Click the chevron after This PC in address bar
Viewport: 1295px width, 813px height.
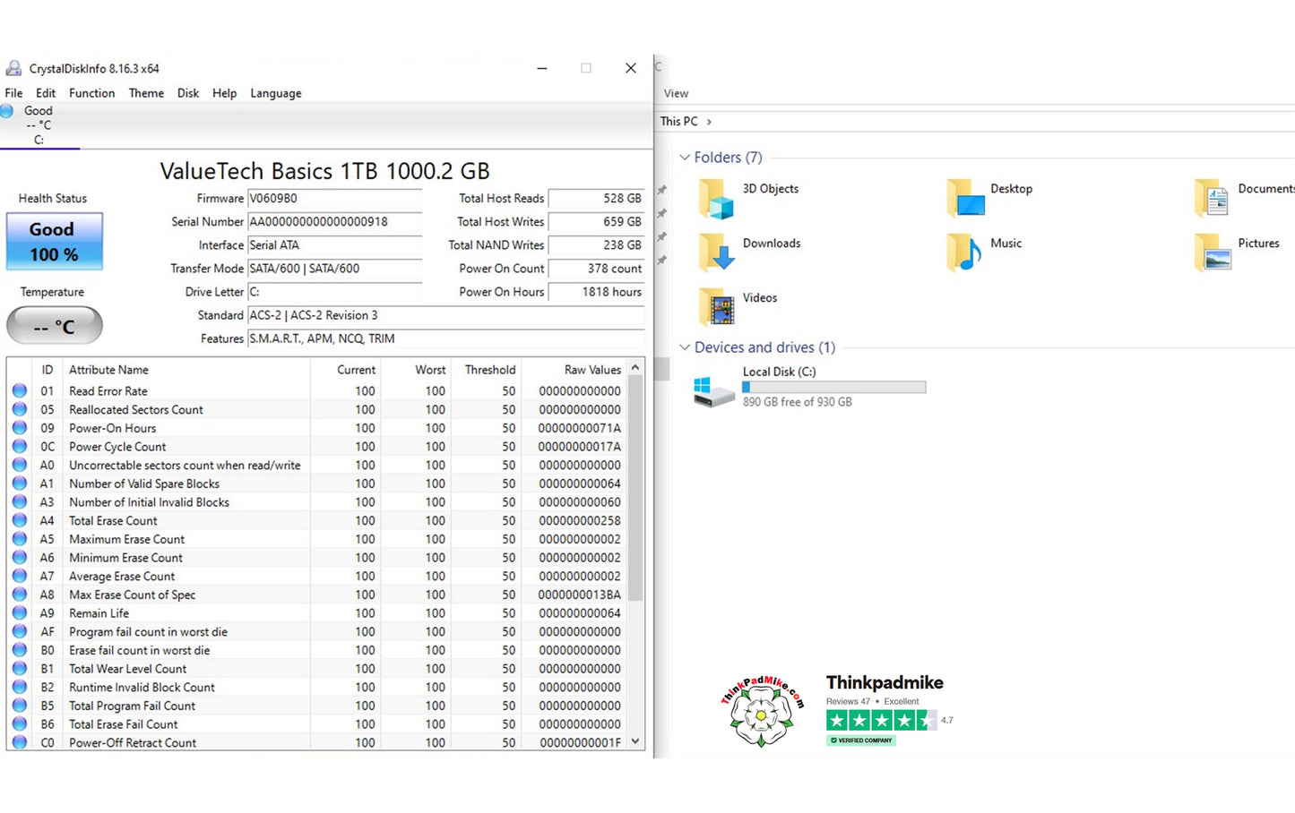pyautogui.click(x=709, y=122)
